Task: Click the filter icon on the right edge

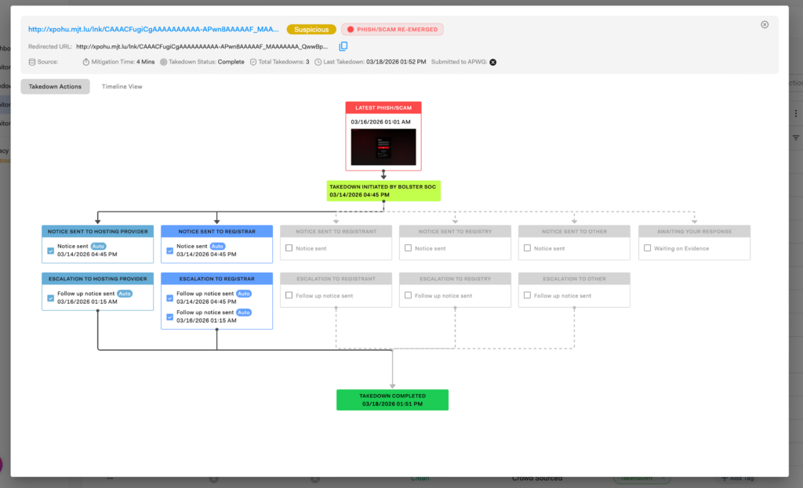Action: (795, 138)
